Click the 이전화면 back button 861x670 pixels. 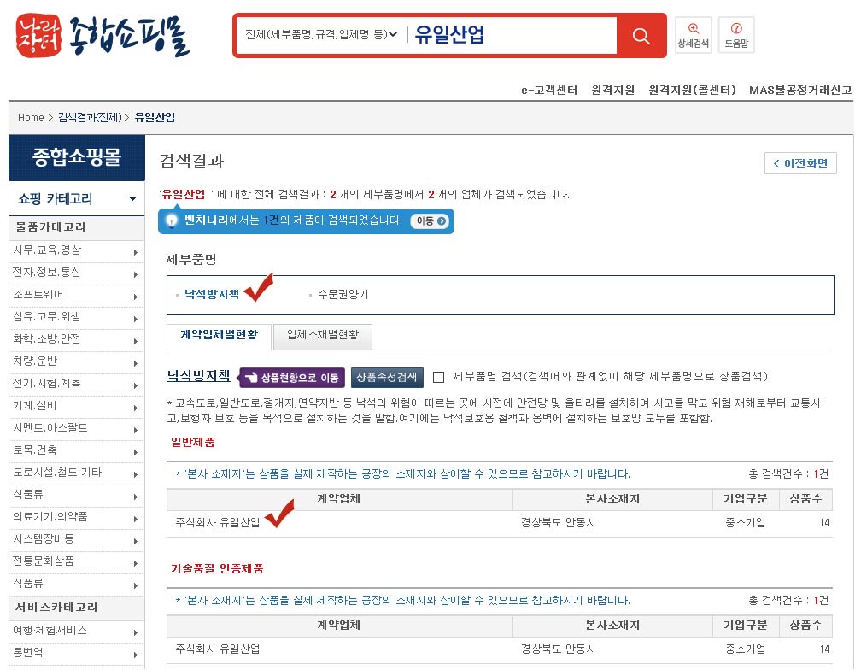point(800,163)
